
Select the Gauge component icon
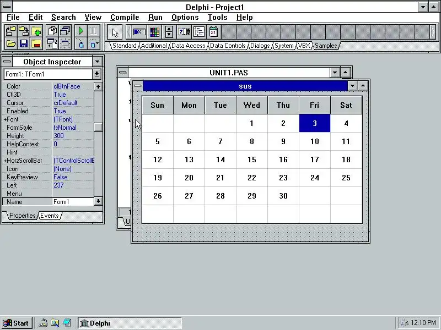click(x=139, y=32)
